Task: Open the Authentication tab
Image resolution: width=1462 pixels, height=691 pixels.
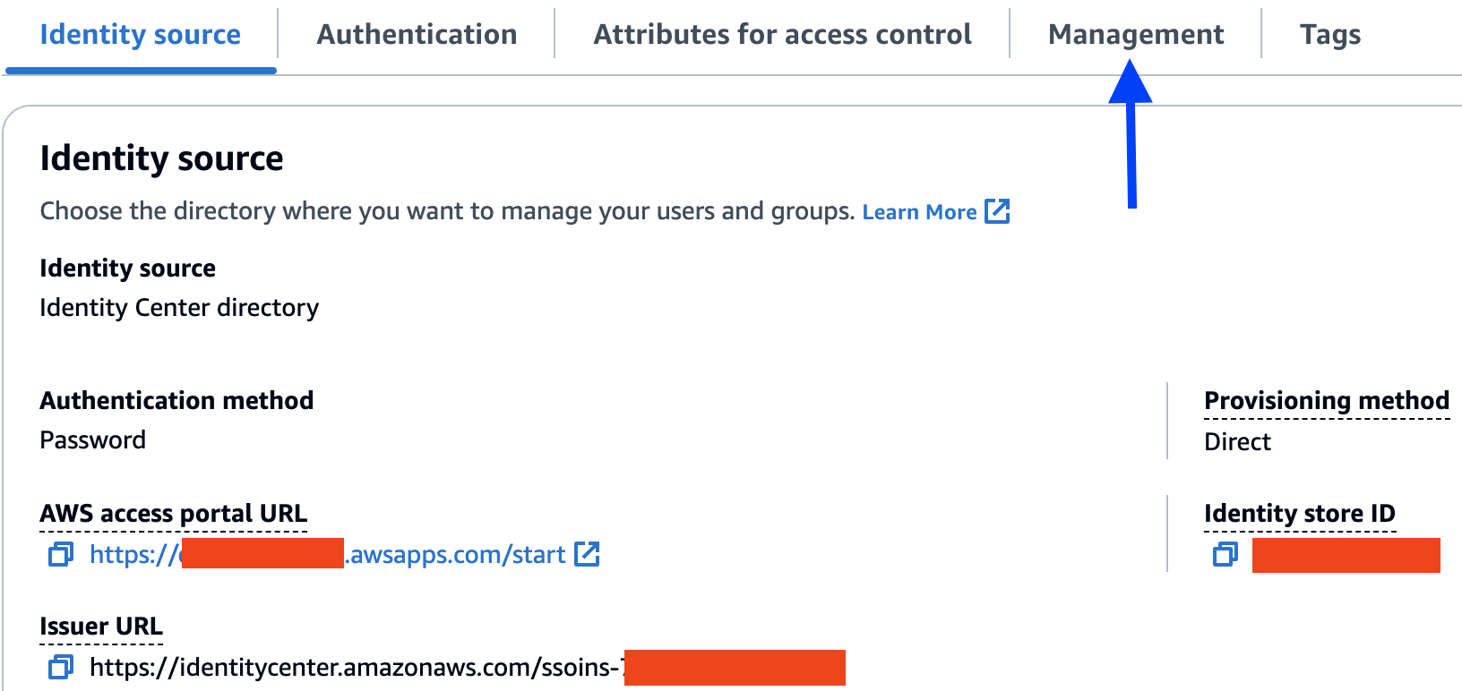Action: (417, 35)
